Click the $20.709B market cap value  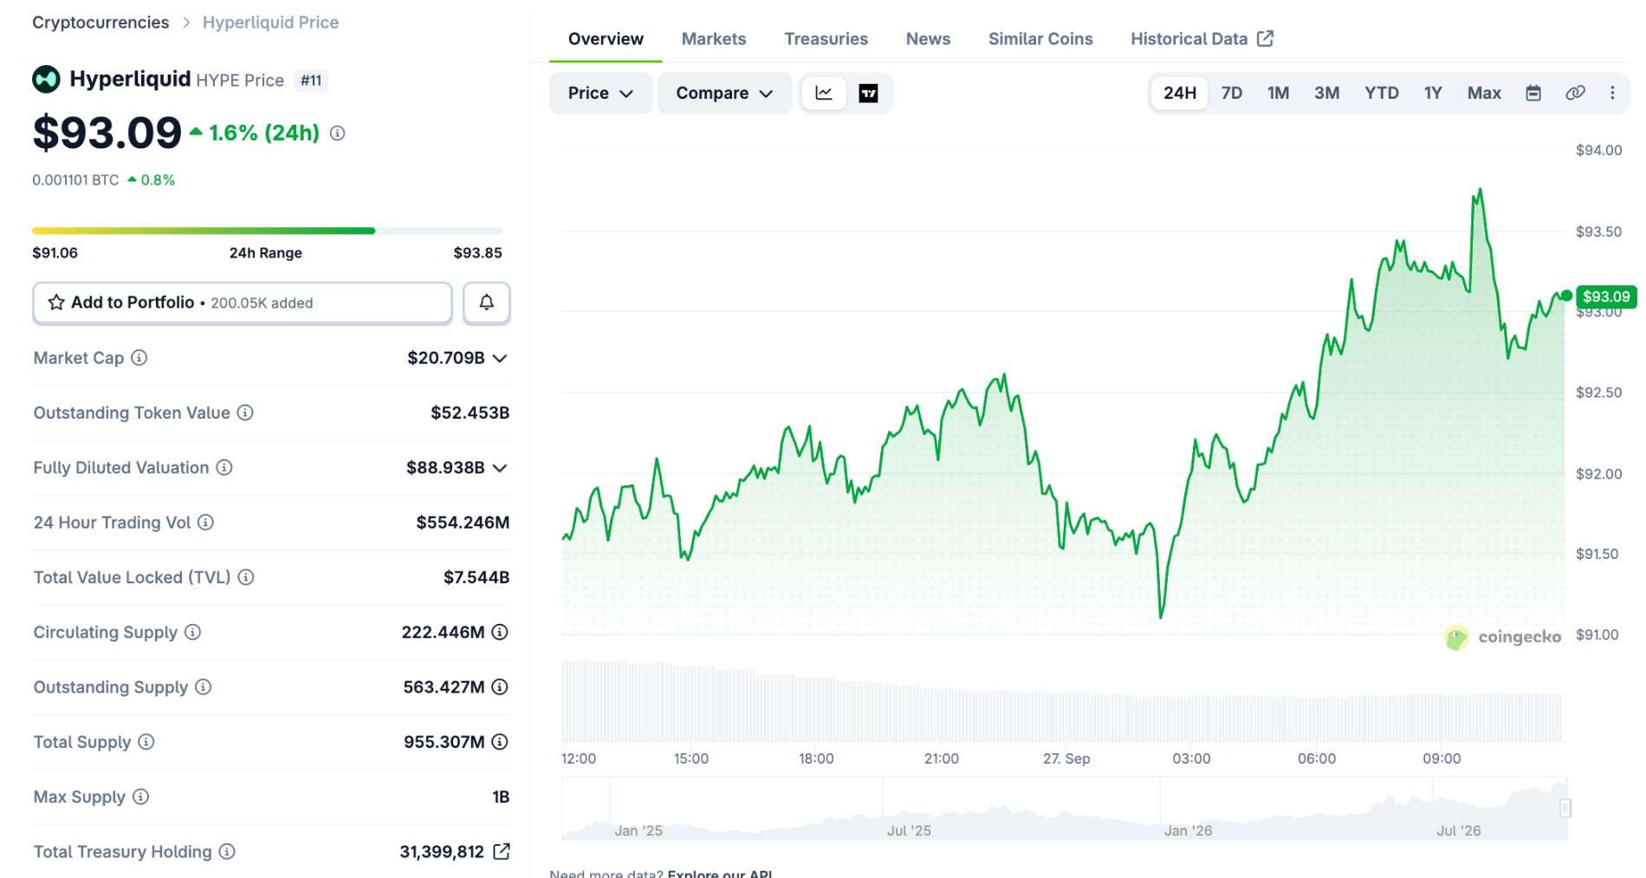pyautogui.click(x=446, y=358)
